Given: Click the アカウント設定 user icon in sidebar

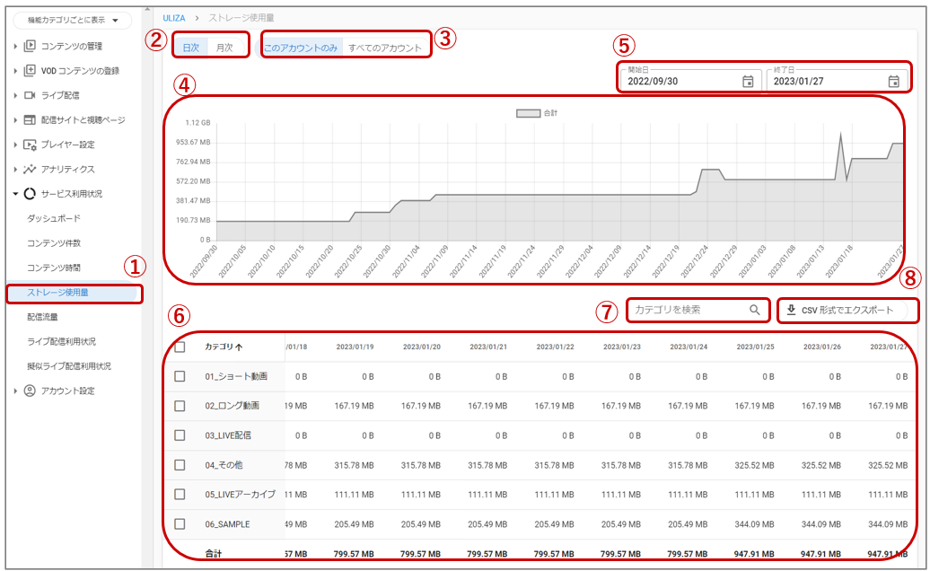Looking at the screenshot, I should pyautogui.click(x=30, y=391).
